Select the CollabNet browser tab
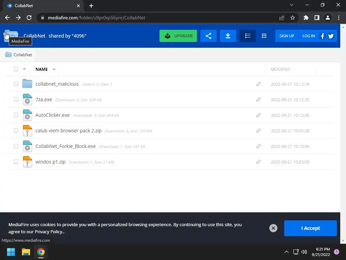The width and height of the screenshot is (346, 260). pos(43,6)
